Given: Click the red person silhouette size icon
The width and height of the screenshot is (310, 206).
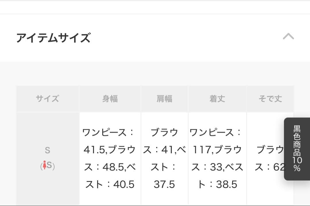Looking at the screenshot, I should pos(45,165).
